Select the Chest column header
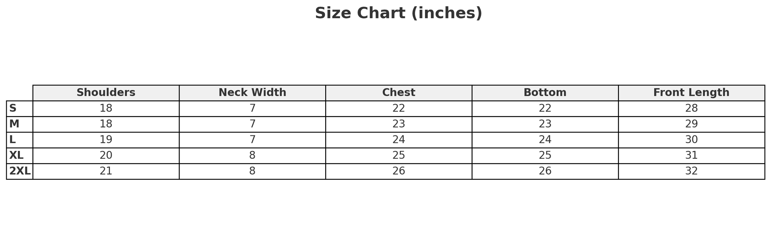Image resolution: width=771 pixels, height=235 pixels. pos(399,93)
